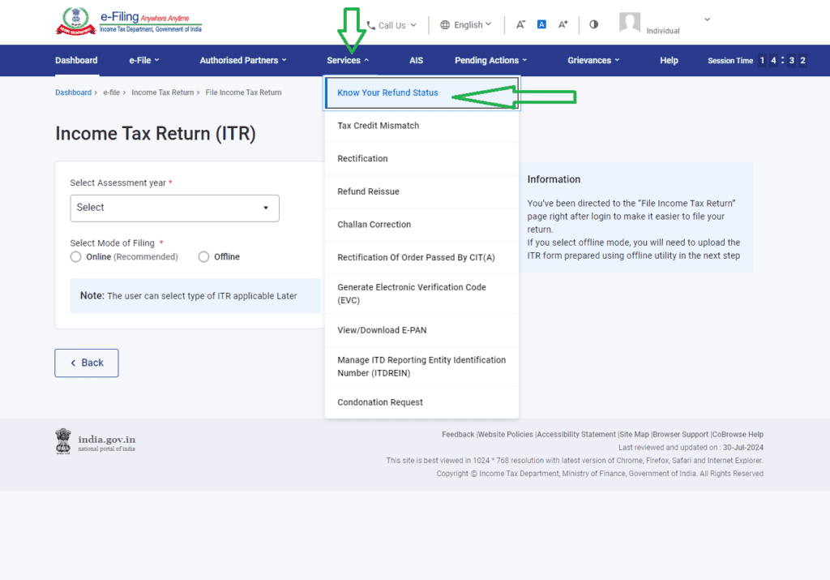Expand the e-File menu
This screenshot has width=830, height=580.
tap(144, 61)
